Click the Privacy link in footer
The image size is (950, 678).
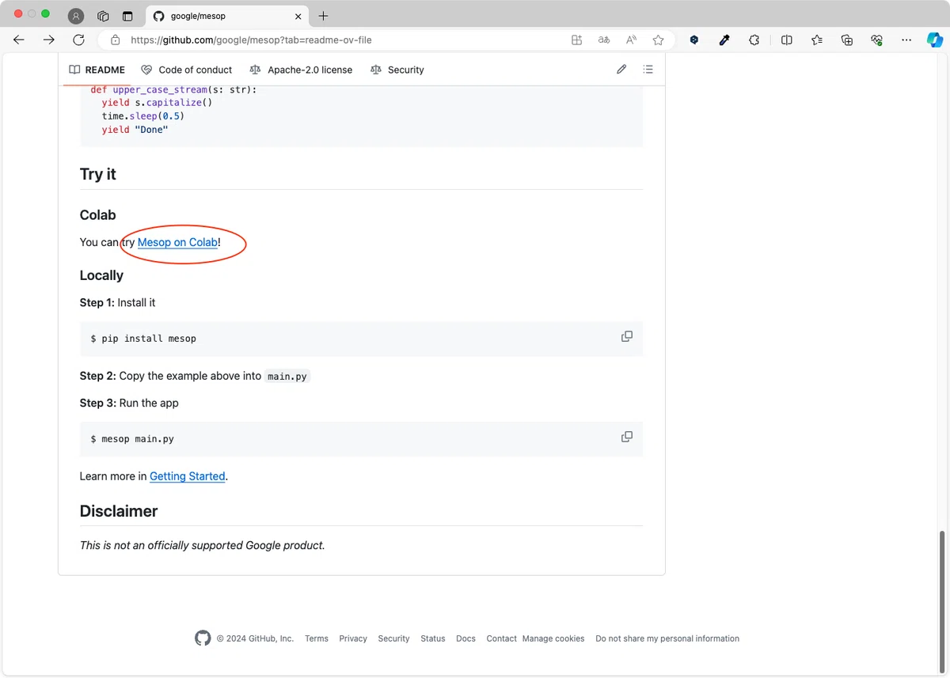click(x=353, y=638)
